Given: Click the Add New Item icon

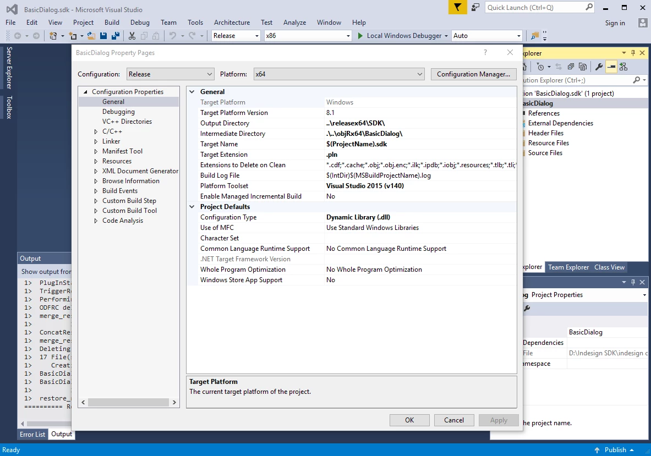Looking at the screenshot, I should pos(73,36).
